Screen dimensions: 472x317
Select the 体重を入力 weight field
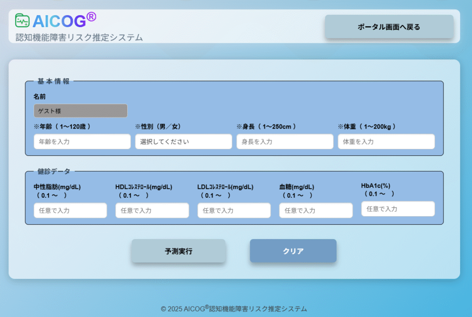[x=386, y=141]
